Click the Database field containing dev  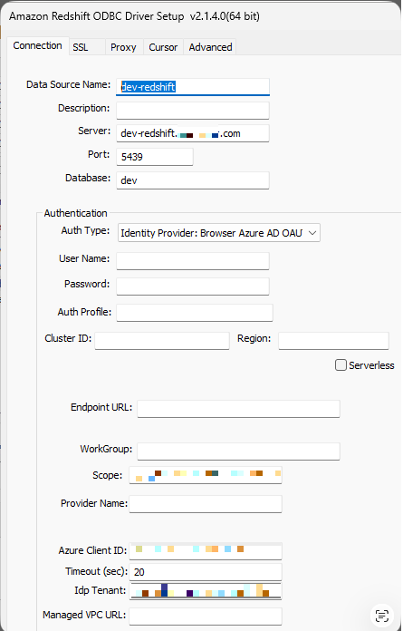click(193, 180)
